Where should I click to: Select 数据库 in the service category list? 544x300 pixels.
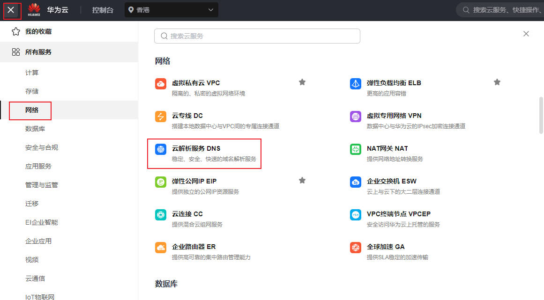pos(35,129)
